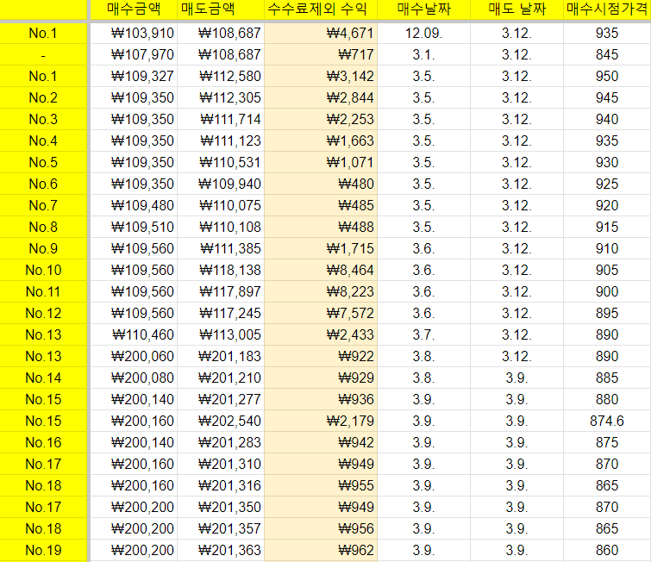This screenshot has width=651, height=562.
Task: Select the row label No.16
Action: 43,443
